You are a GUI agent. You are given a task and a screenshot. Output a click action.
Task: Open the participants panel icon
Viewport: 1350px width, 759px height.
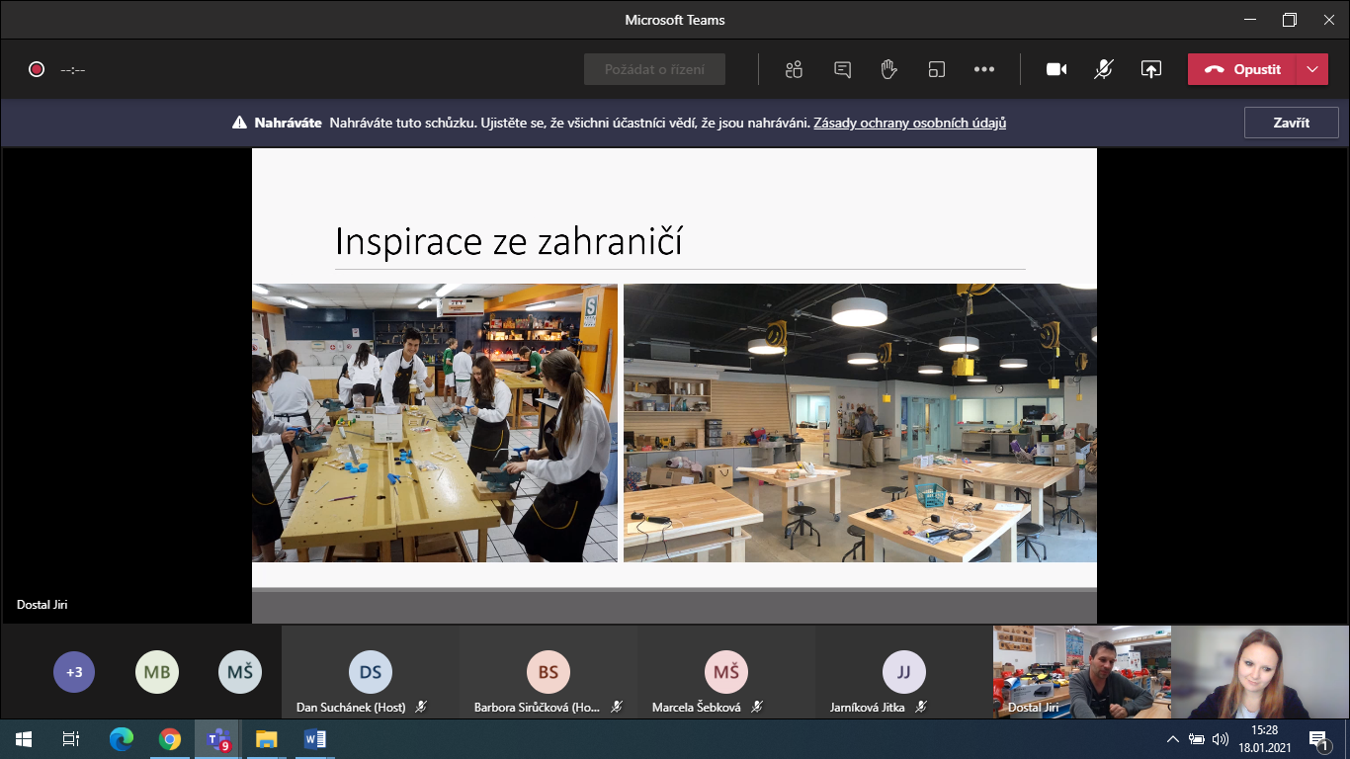coord(793,69)
